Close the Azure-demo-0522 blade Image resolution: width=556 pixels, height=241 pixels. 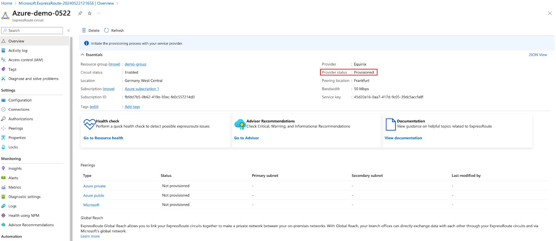(x=550, y=13)
